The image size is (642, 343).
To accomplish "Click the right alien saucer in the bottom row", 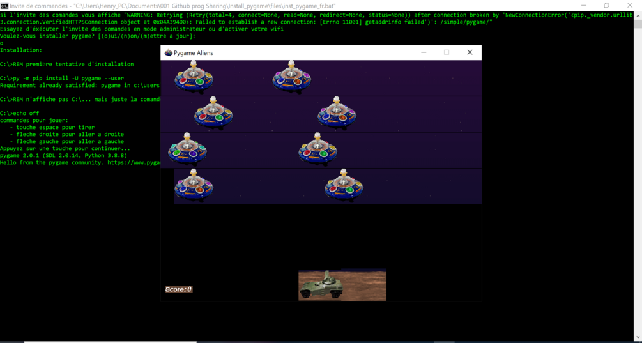I will point(344,185).
